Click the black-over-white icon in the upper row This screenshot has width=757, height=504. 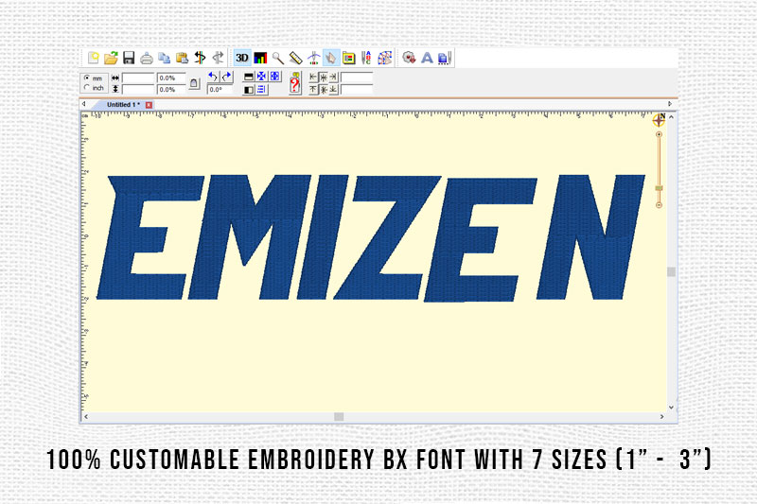click(249, 77)
